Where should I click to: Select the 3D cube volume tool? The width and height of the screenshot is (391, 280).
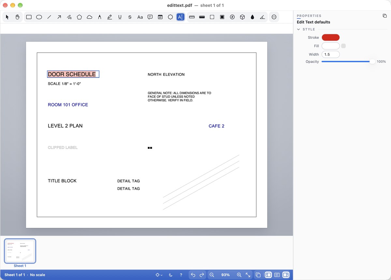[x=242, y=17]
